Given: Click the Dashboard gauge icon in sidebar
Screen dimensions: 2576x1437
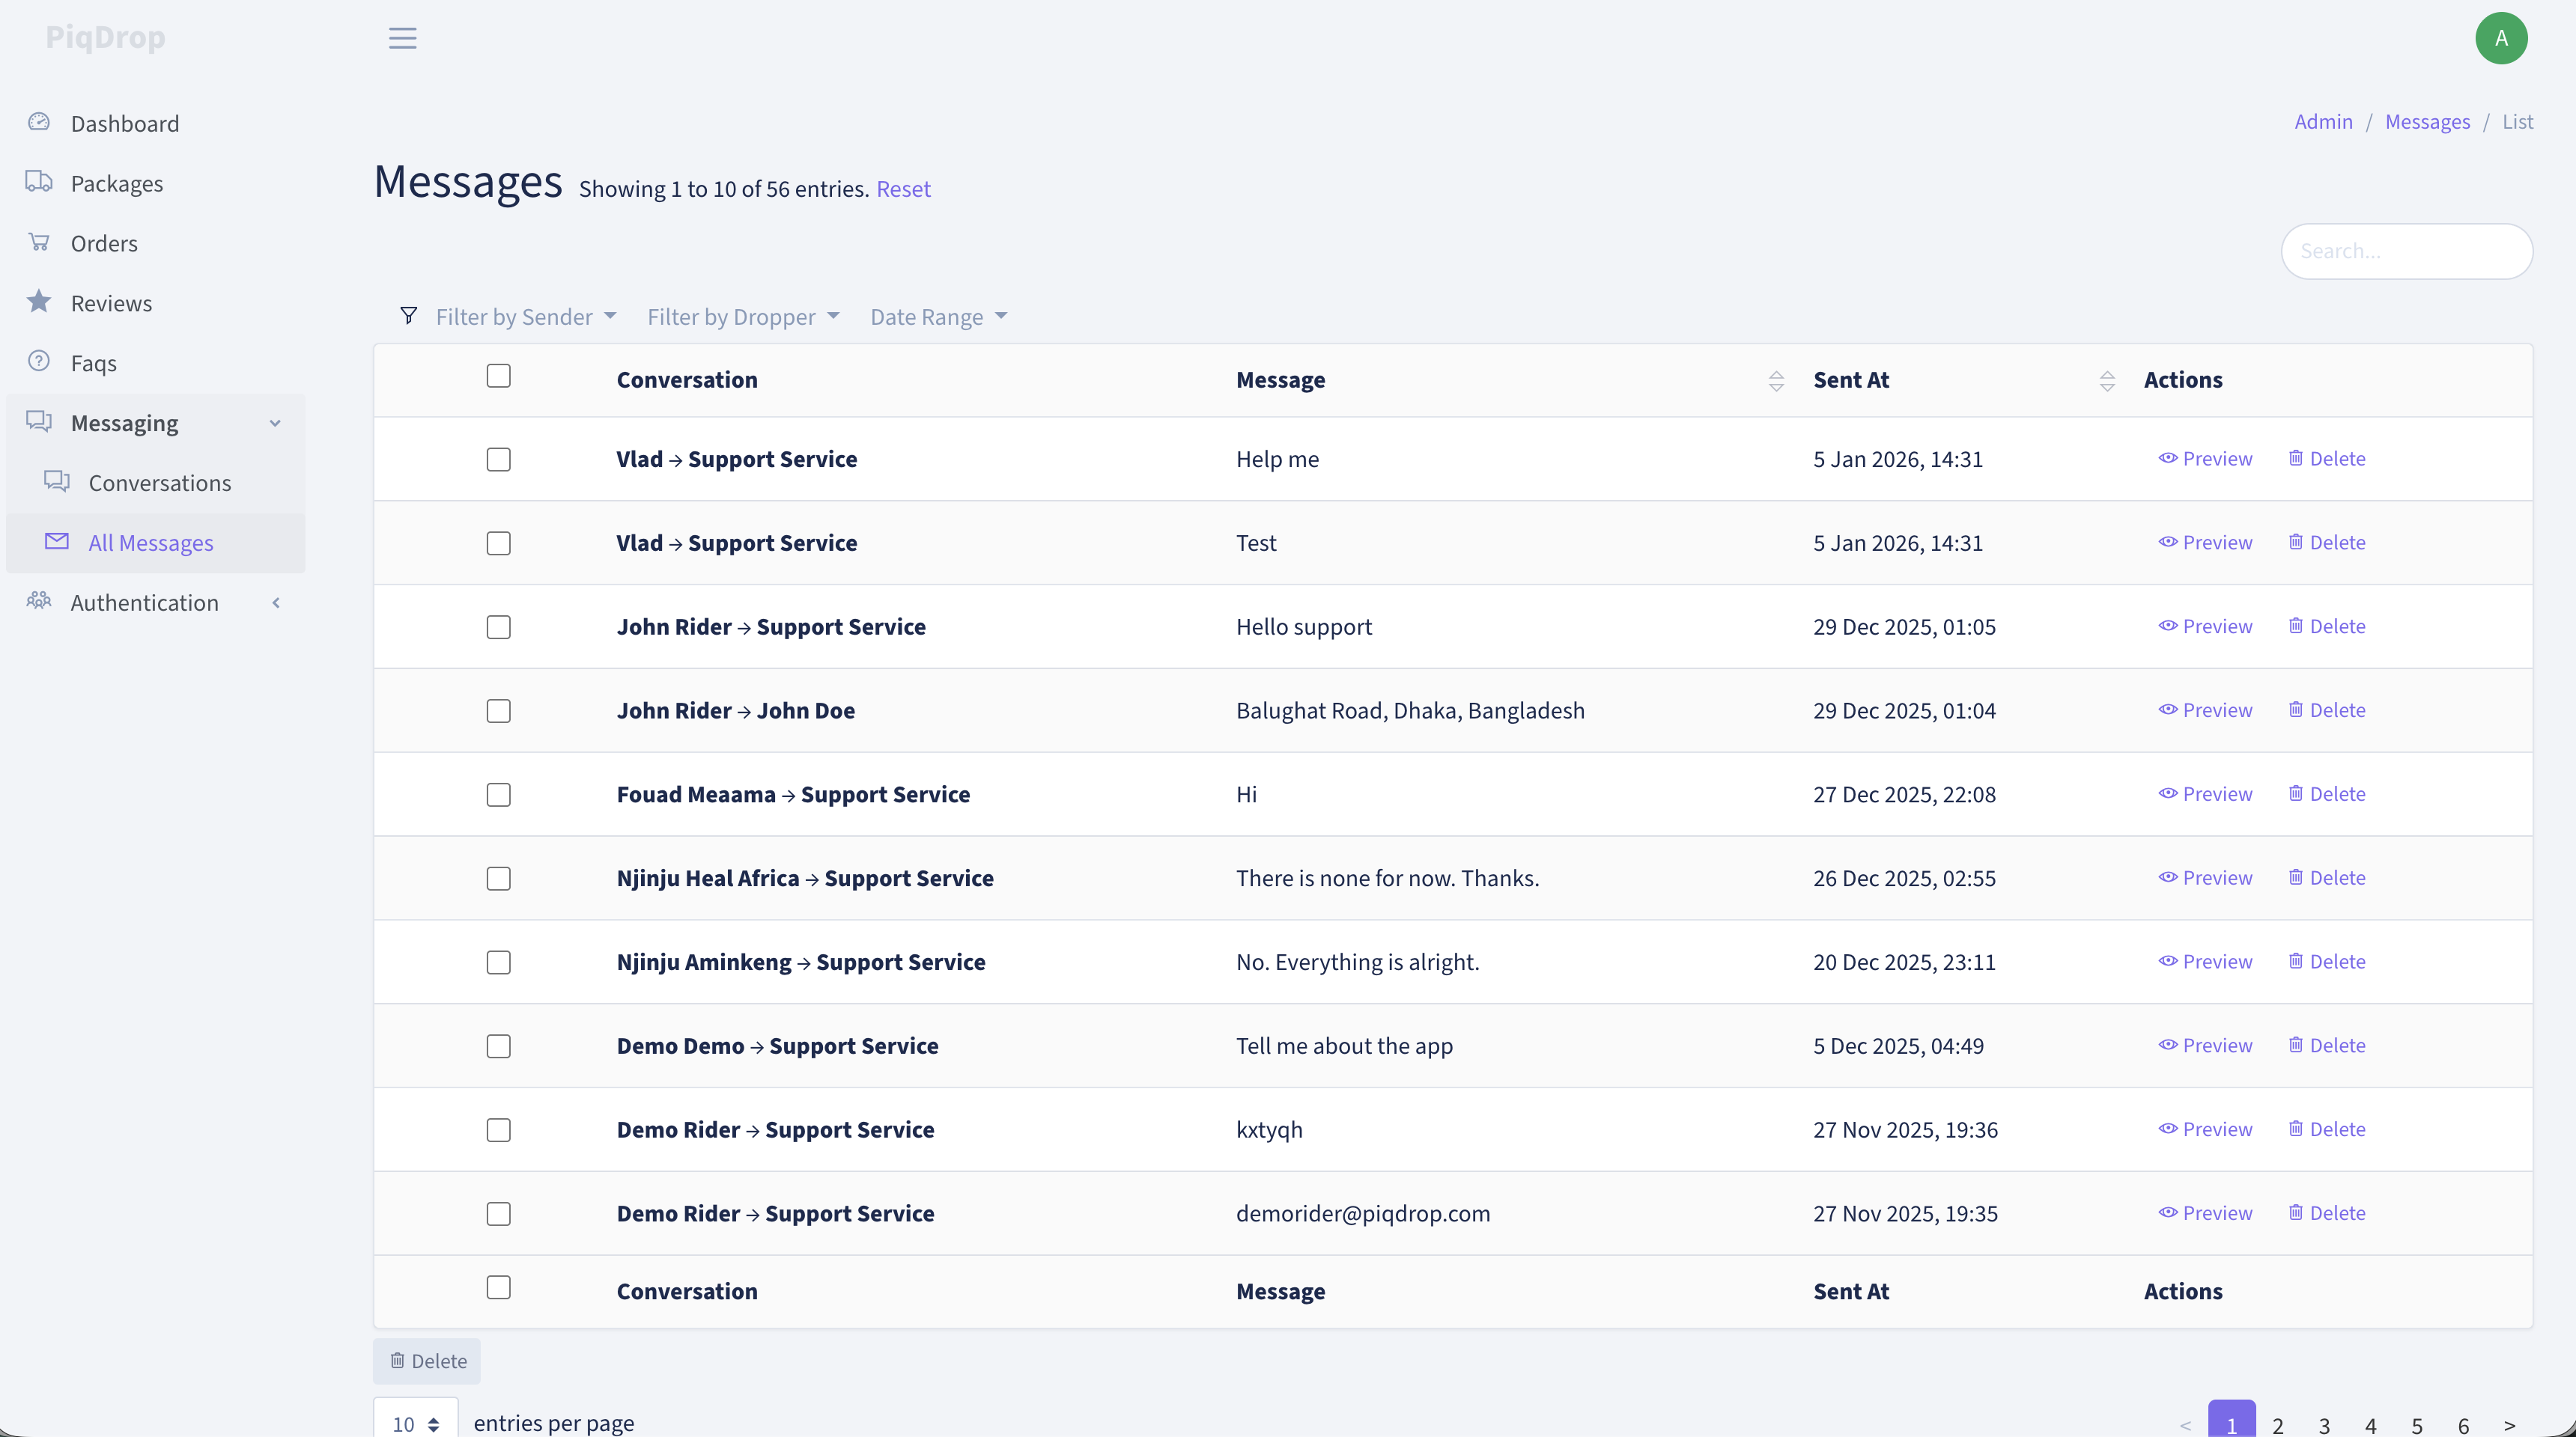Looking at the screenshot, I should (39, 122).
